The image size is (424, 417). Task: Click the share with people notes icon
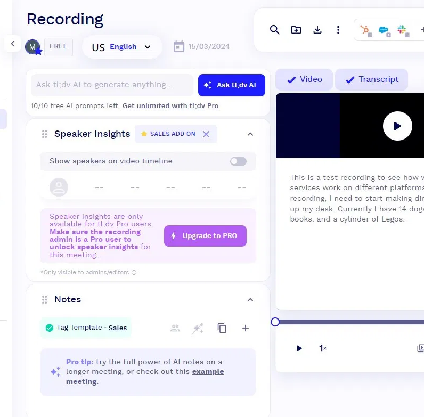coord(175,328)
